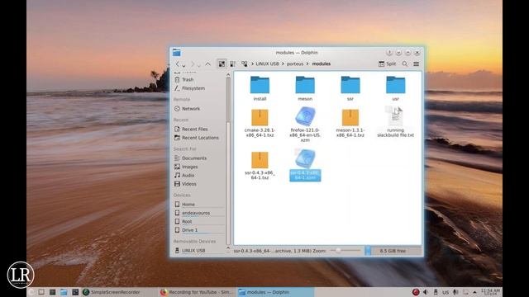Image resolution: width=529 pixels, height=297 pixels.
Task: Click the taskbar clock
Action: 490,291
